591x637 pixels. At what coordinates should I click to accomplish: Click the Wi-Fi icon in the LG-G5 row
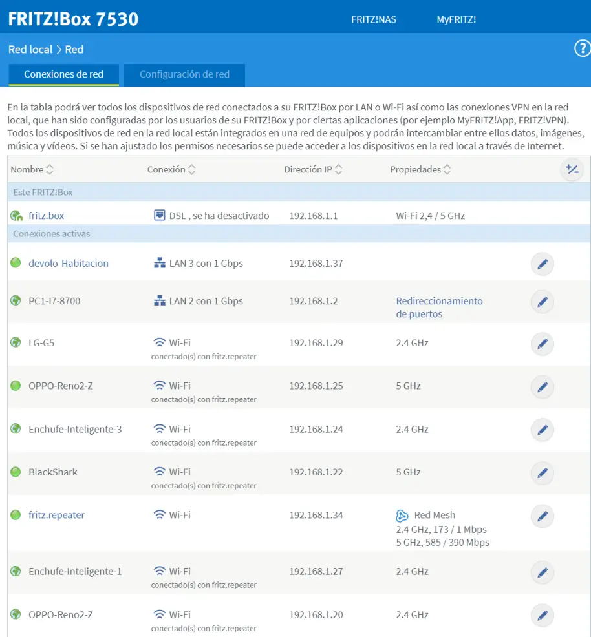click(159, 342)
